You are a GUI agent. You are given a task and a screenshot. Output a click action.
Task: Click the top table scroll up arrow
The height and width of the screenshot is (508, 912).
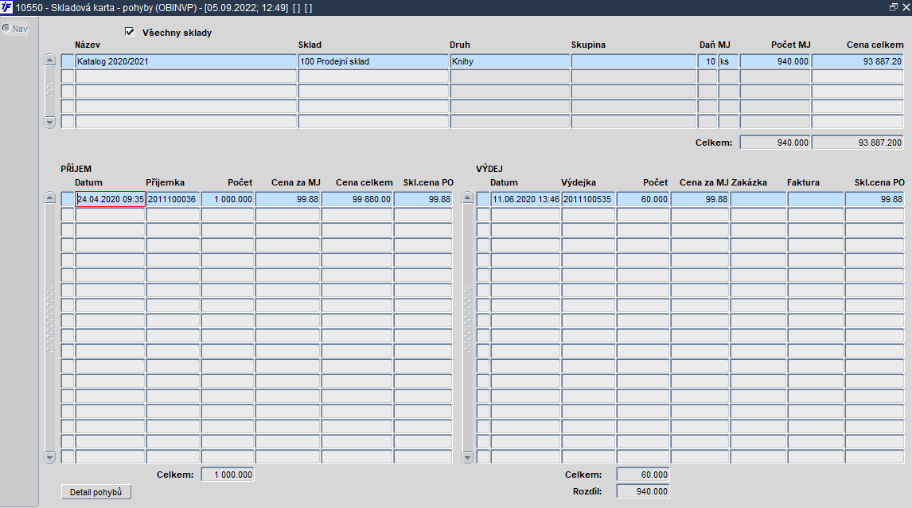tap(49, 60)
